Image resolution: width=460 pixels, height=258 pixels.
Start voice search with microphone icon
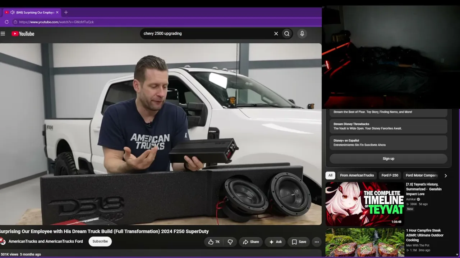pos(302,34)
